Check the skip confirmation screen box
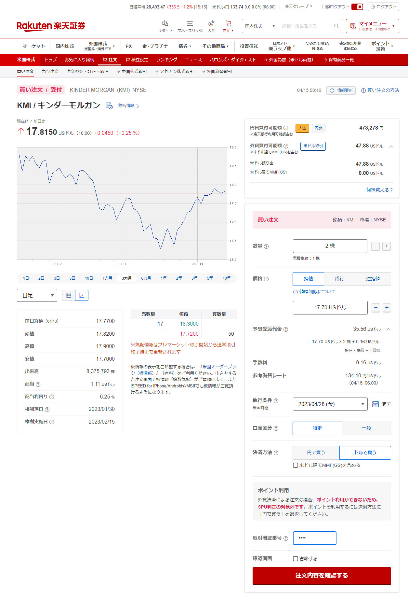This screenshot has width=408, height=601. pyautogui.click(x=296, y=559)
